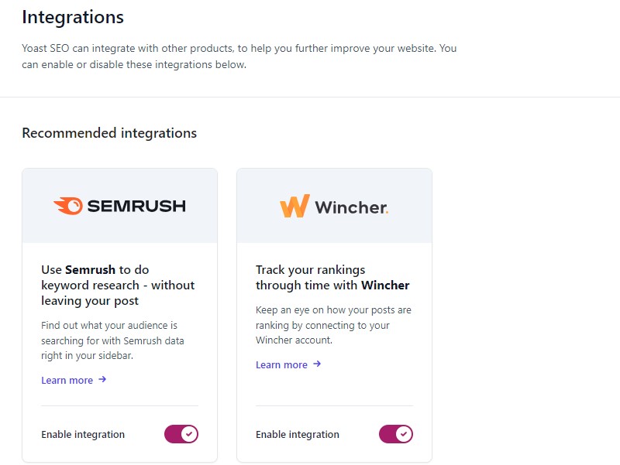Image resolution: width=620 pixels, height=465 pixels.
Task: Click the Wincher wordmark text in banner
Action: tap(352, 207)
